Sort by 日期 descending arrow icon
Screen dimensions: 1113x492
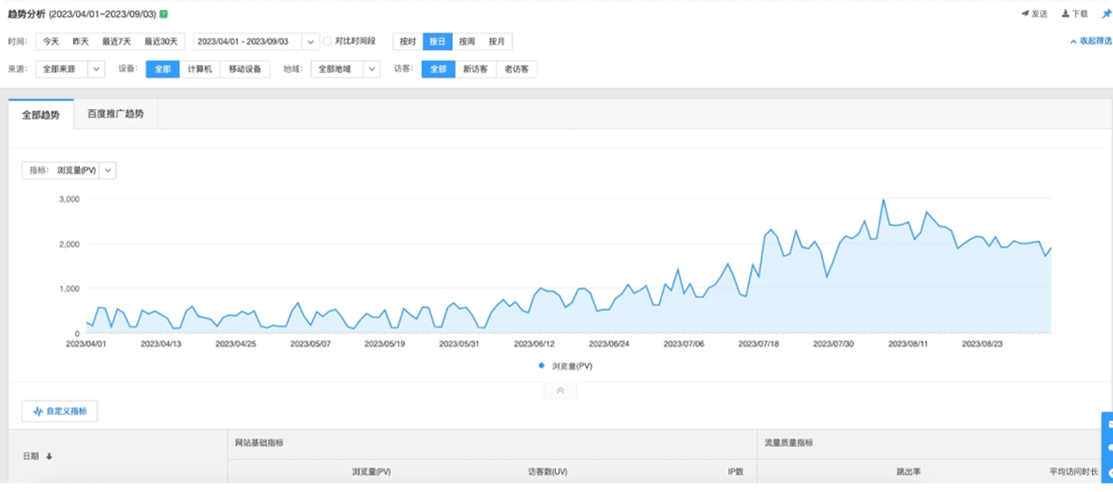tap(49, 456)
